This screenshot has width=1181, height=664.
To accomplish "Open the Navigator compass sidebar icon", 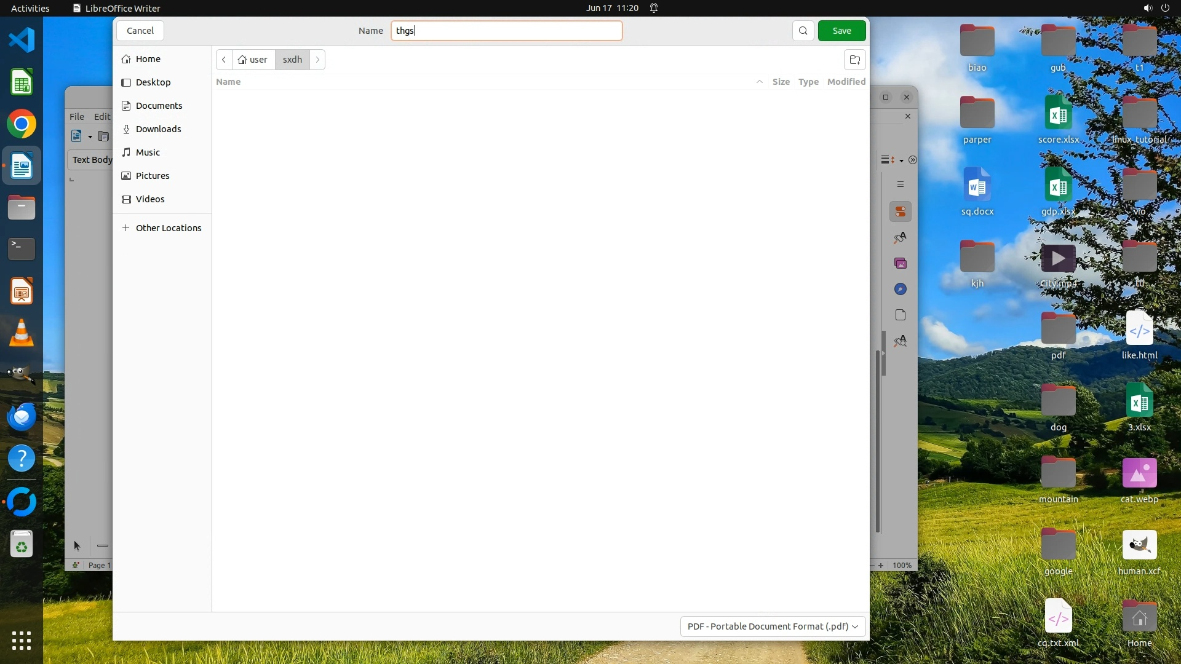I will coord(901,290).
